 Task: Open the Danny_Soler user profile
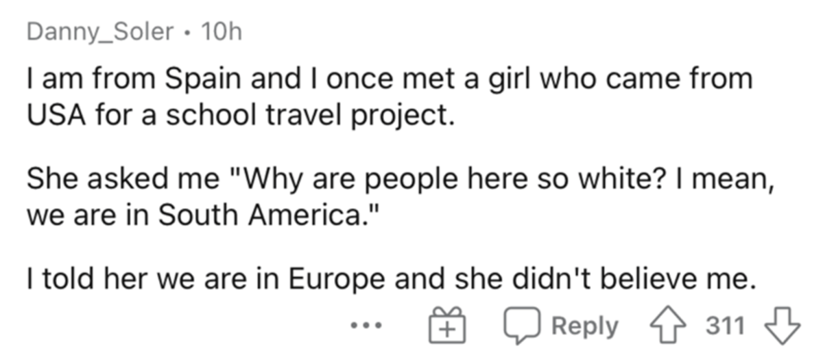tap(100, 32)
